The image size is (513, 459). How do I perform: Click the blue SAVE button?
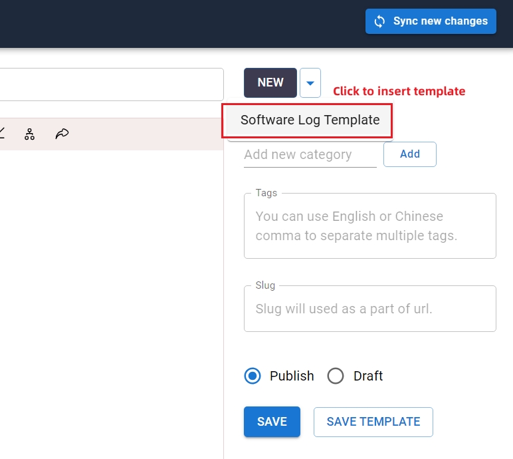pos(272,422)
